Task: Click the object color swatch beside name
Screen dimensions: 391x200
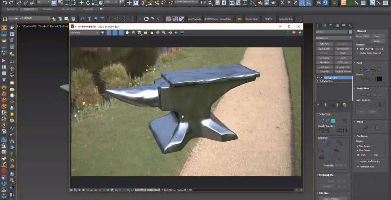Action: point(351,32)
